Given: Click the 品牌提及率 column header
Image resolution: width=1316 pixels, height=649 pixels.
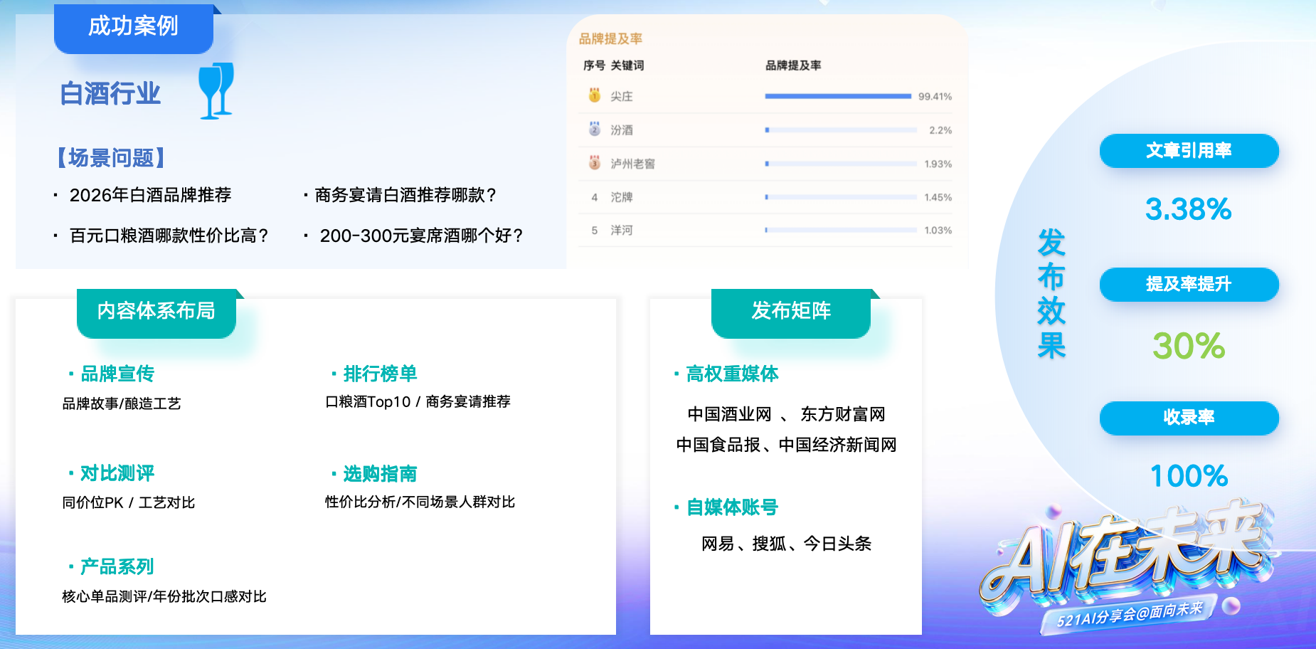Looking at the screenshot, I should pyautogui.click(x=793, y=65).
